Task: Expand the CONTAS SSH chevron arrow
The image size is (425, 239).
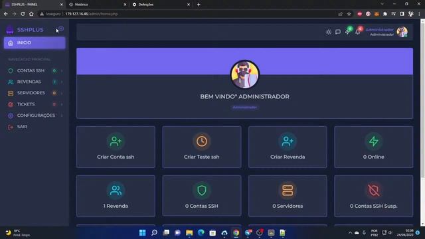Action: [62, 71]
